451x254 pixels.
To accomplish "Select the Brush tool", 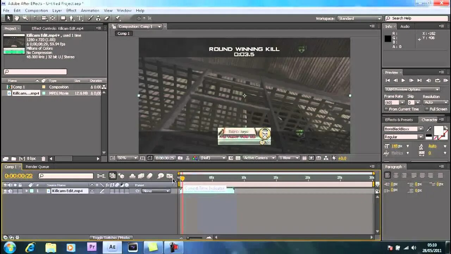I will tap(90, 18).
